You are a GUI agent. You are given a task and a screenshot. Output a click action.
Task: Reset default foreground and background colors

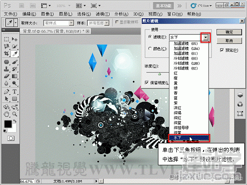(x=5, y=131)
